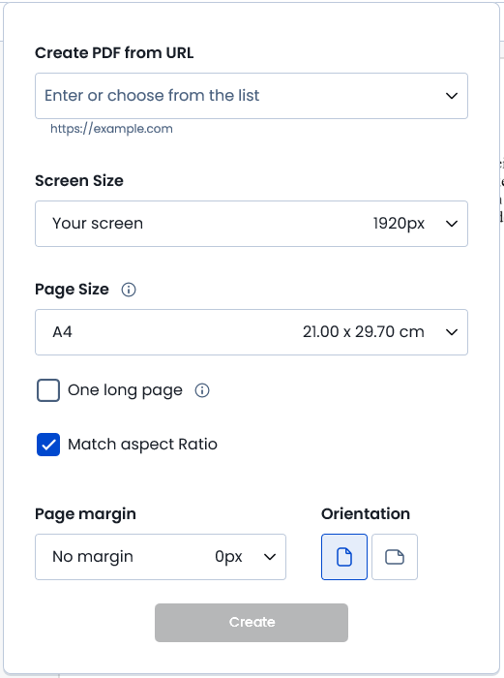Select portrait orientation icon
504x678 pixels.
[344, 557]
